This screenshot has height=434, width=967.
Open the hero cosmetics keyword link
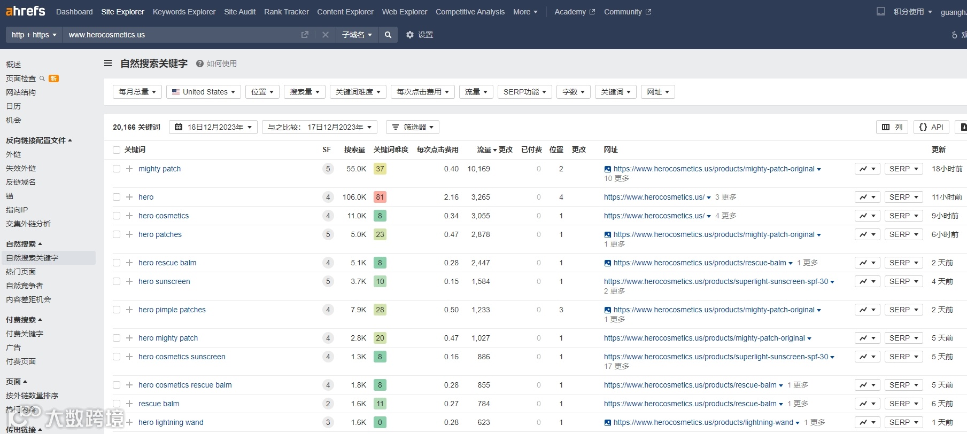pos(164,216)
